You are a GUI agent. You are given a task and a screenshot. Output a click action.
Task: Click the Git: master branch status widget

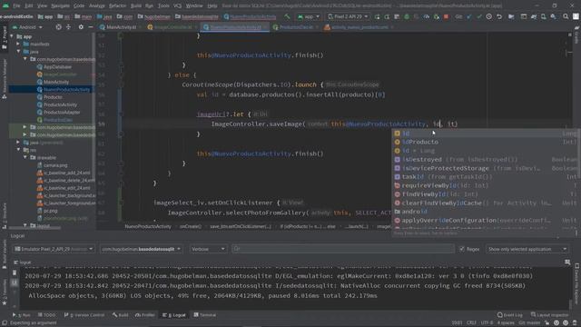(528, 323)
